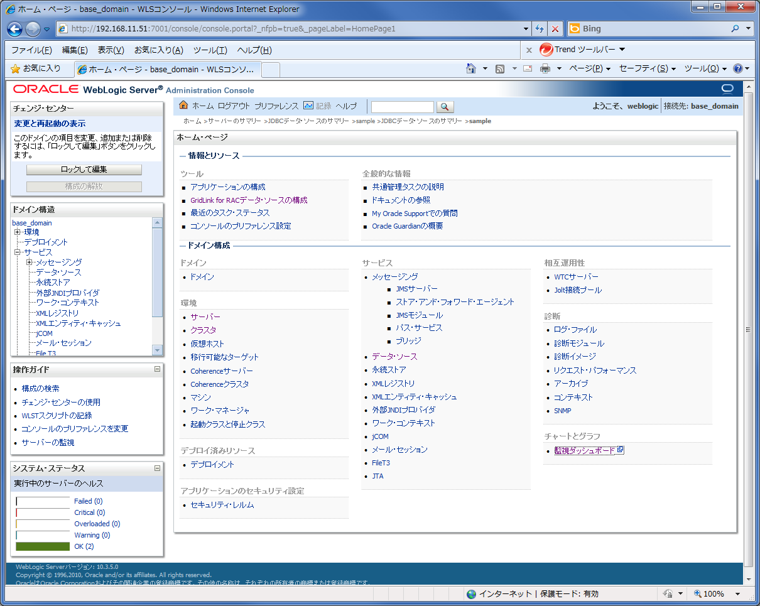Open the 表示 menu
The image size is (760, 606).
[111, 50]
